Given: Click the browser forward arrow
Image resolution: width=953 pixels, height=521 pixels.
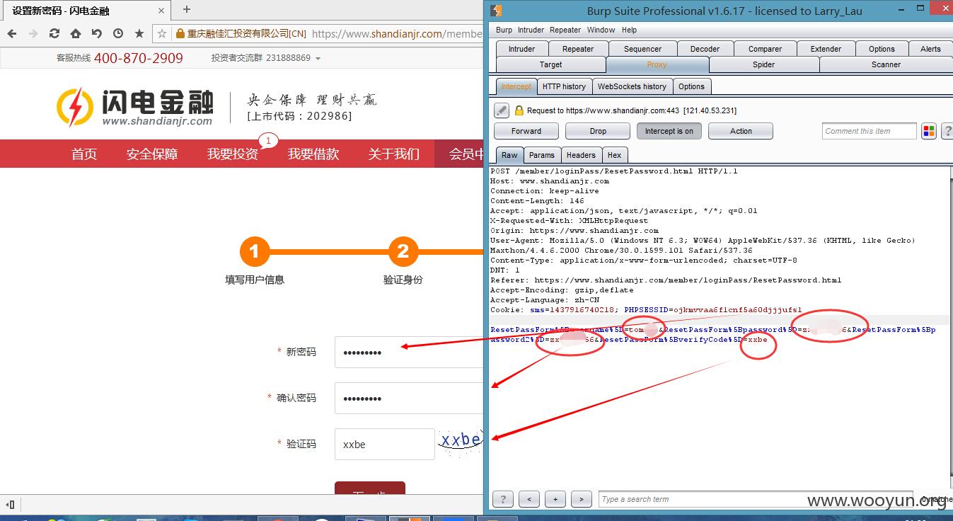Looking at the screenshot, I should pos(33,33).
